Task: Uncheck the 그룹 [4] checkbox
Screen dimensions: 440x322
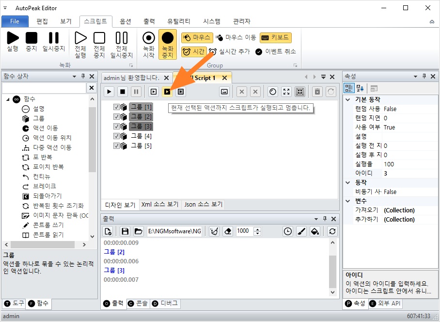Action: pyautogui.click(x=116, y=136)
